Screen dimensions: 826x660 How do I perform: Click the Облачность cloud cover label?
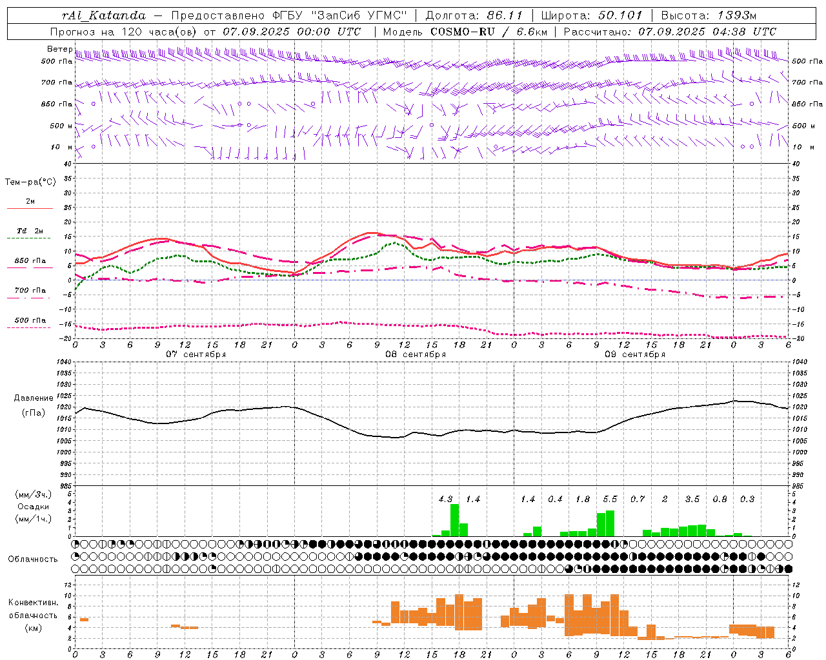[33, 559]
